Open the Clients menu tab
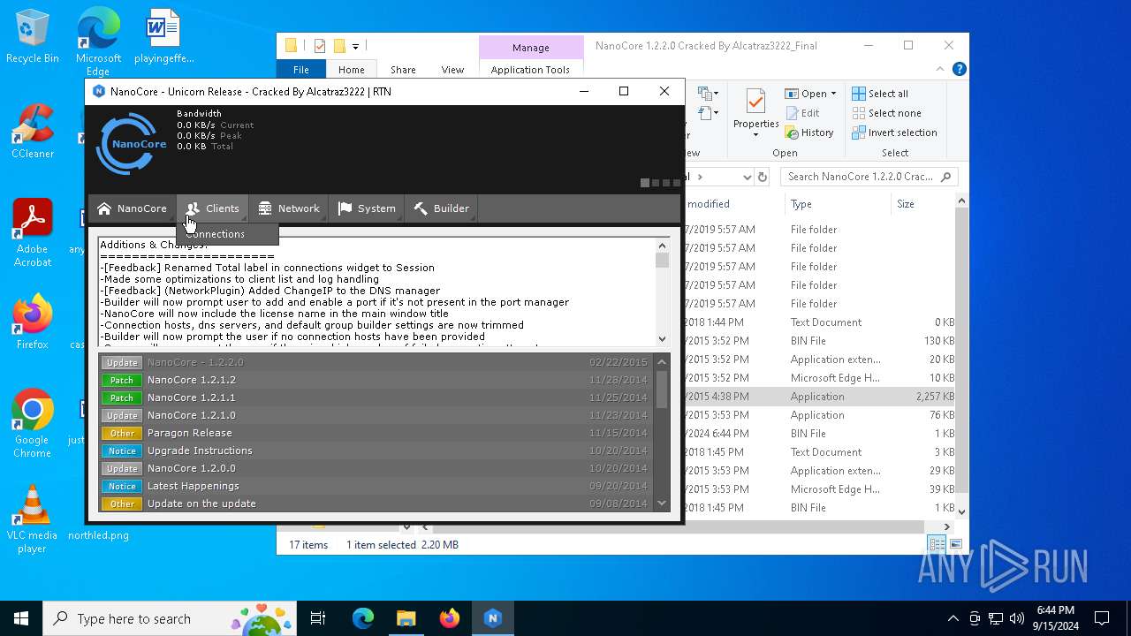 212,208
